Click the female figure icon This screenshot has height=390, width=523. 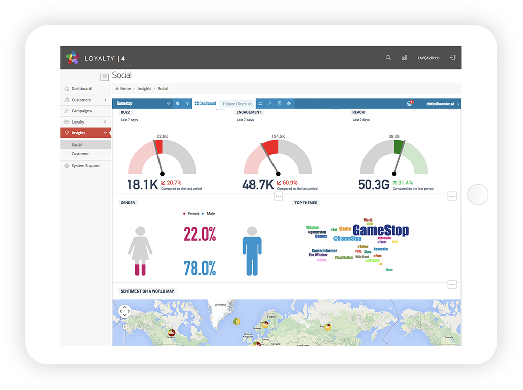(141, 251)
